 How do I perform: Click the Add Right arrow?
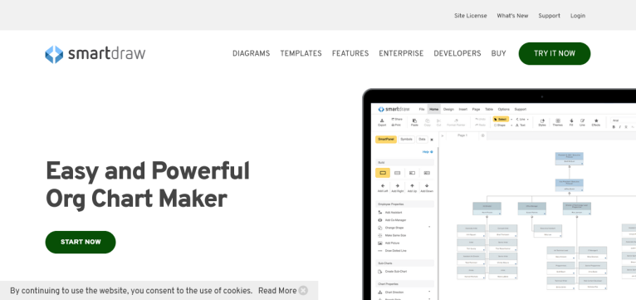coord(398,188)
